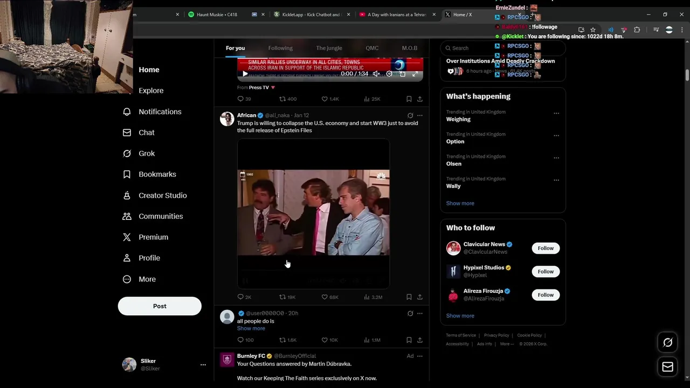The image size is (690, 388).
Task: Bookmark the Press TV video post
Action: click(409, 99)
